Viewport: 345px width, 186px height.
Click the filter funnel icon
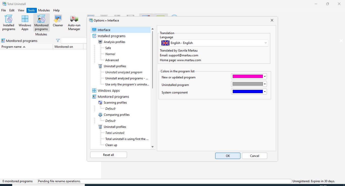click(x=58, y=40)
